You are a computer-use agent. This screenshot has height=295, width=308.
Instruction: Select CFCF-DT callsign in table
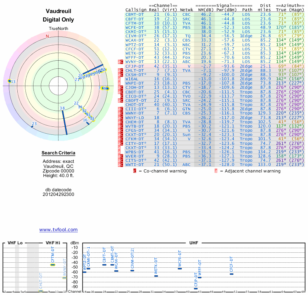tap(134, 49)
